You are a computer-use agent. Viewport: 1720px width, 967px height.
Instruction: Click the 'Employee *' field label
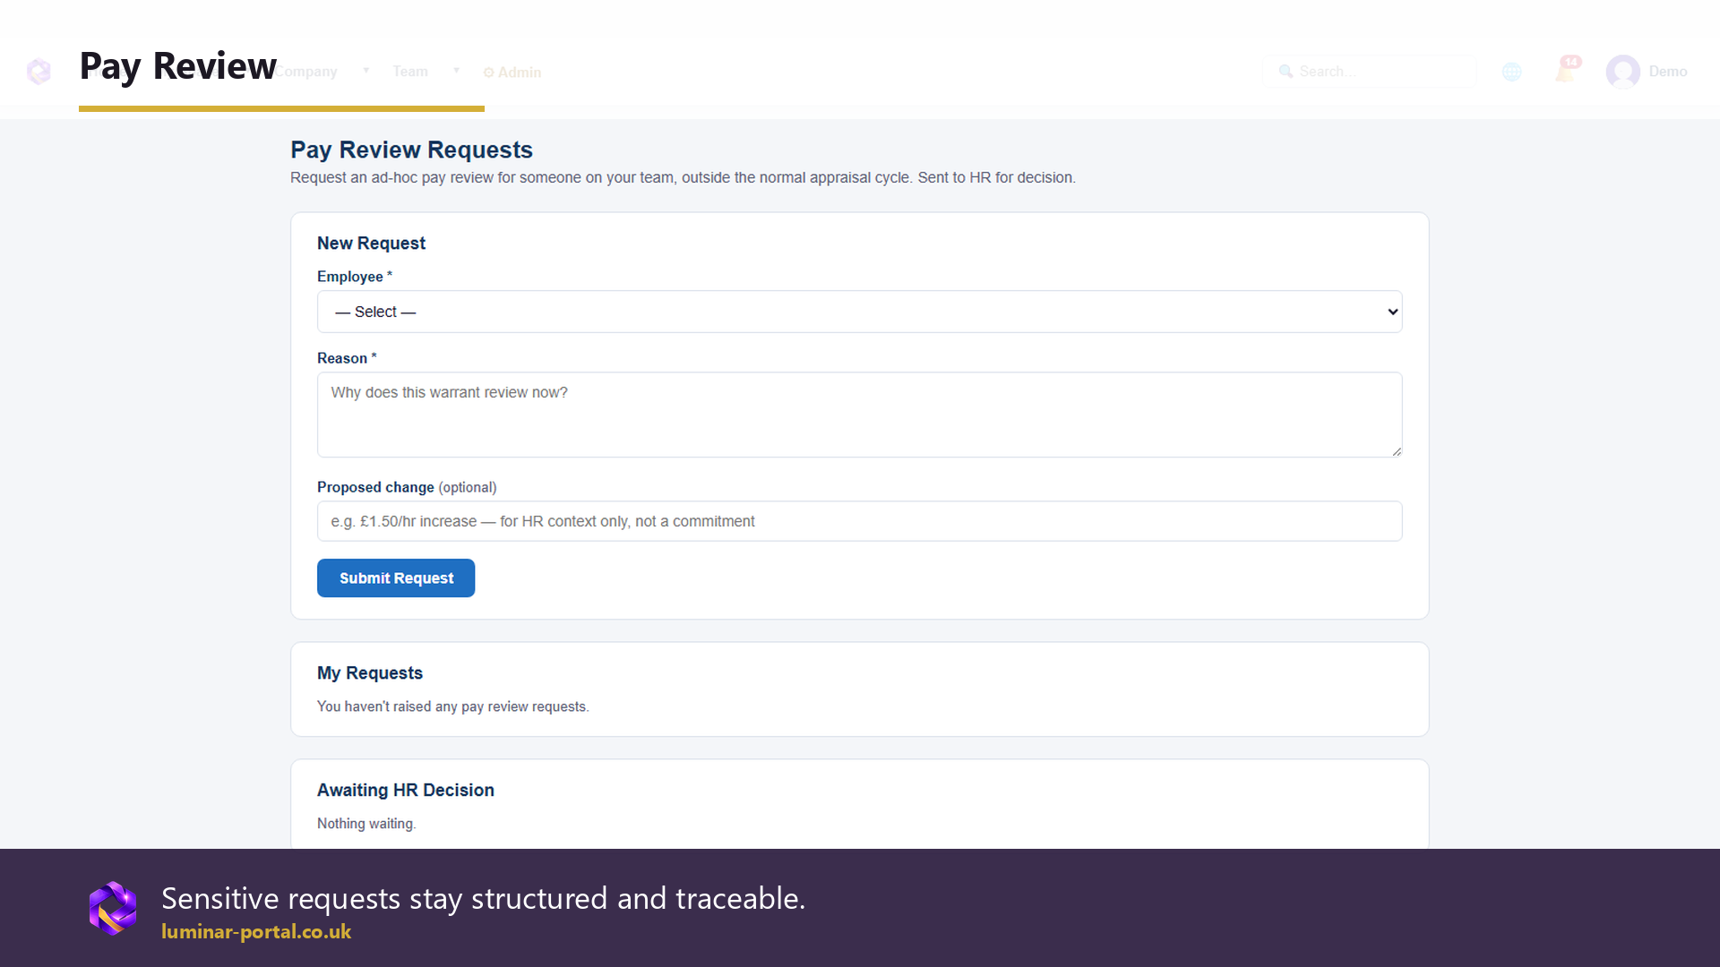[355, 277]
